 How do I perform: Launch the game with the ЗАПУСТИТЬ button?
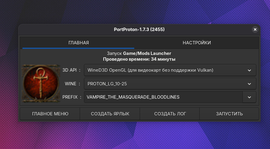coord(229,114)
